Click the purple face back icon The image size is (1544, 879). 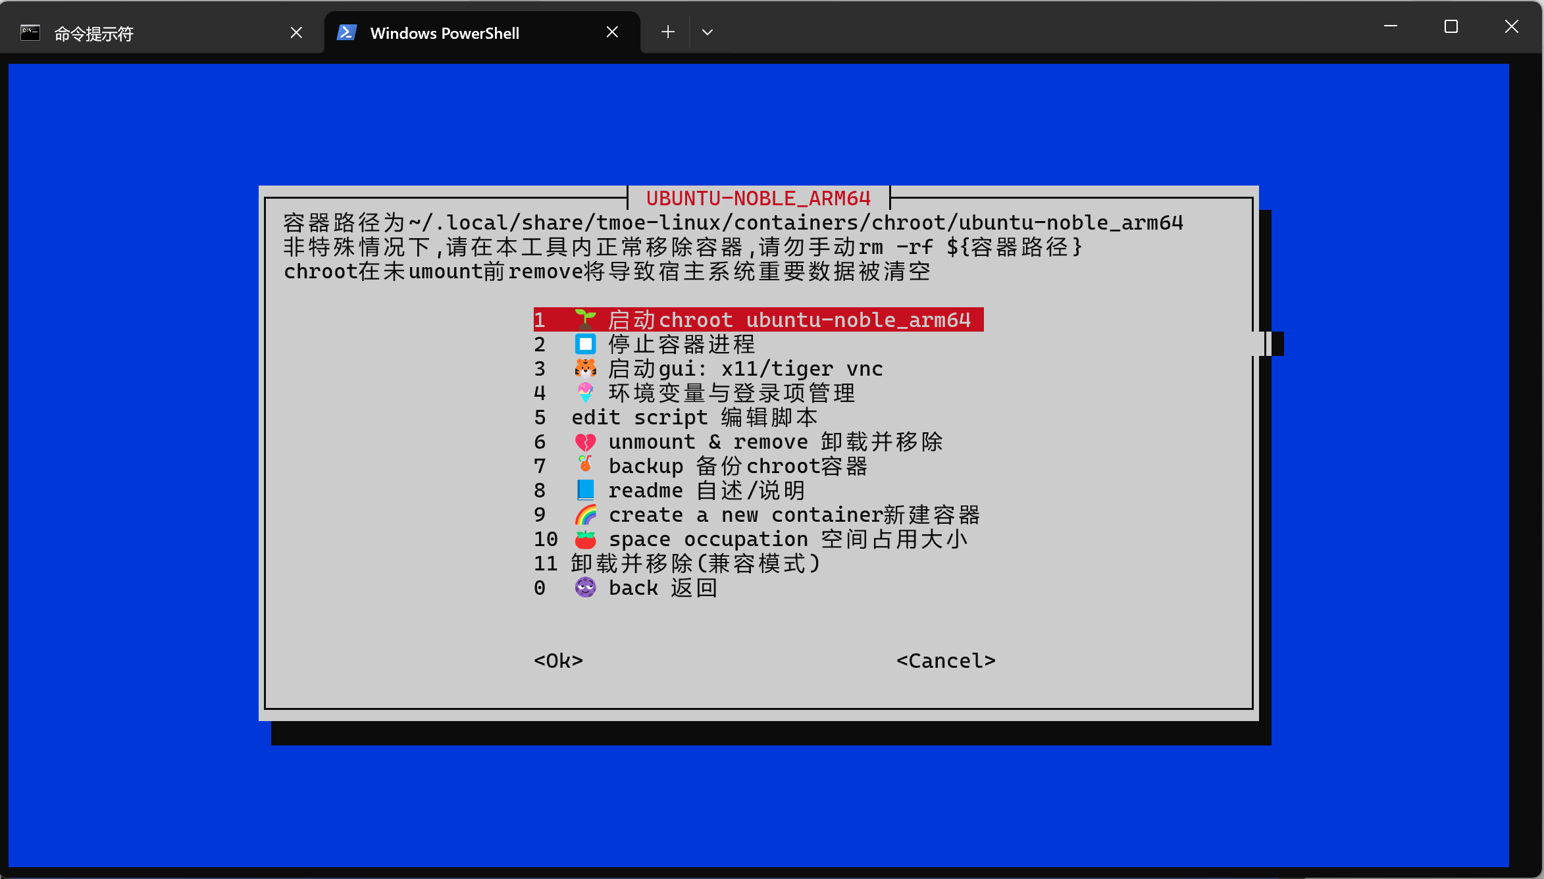pos(585,588)
